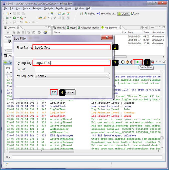The height and width of the screenshot is (170, 169).
Task: Select the Error (E) log level icon
Action: pos(132,62)
